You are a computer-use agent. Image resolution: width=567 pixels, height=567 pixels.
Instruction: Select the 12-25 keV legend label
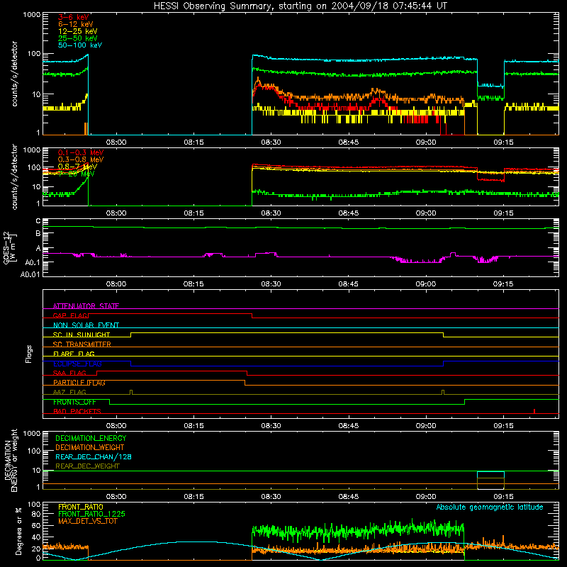coord(78,31)
